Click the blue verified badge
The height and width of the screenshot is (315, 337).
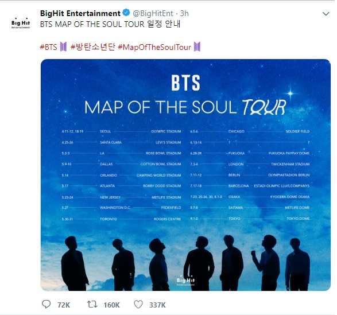tap(126, 13)
